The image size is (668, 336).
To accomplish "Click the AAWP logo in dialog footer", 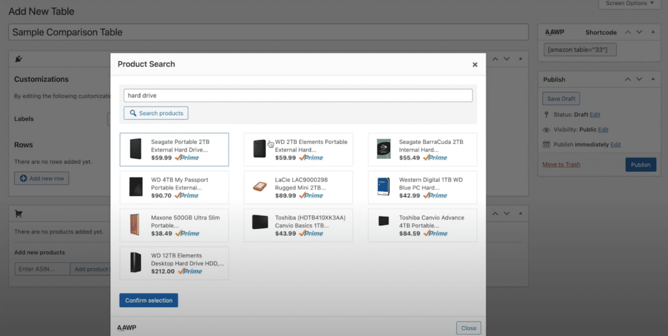I will (x=126, y=328).
